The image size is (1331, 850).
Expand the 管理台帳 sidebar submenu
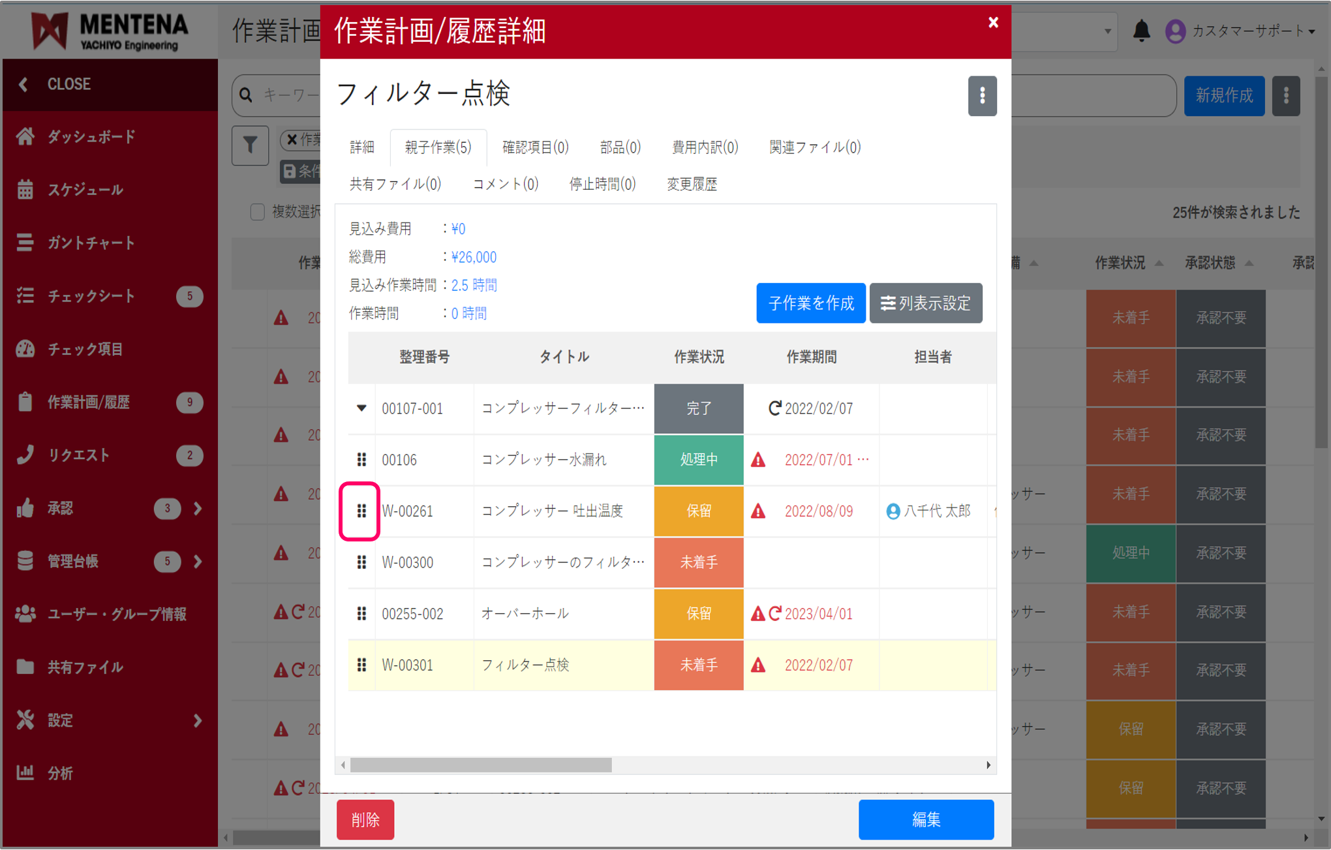(196, 562)
